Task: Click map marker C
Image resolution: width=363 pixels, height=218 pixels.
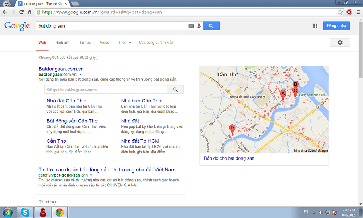Action: pyautogui.click(x=295, y=92)
